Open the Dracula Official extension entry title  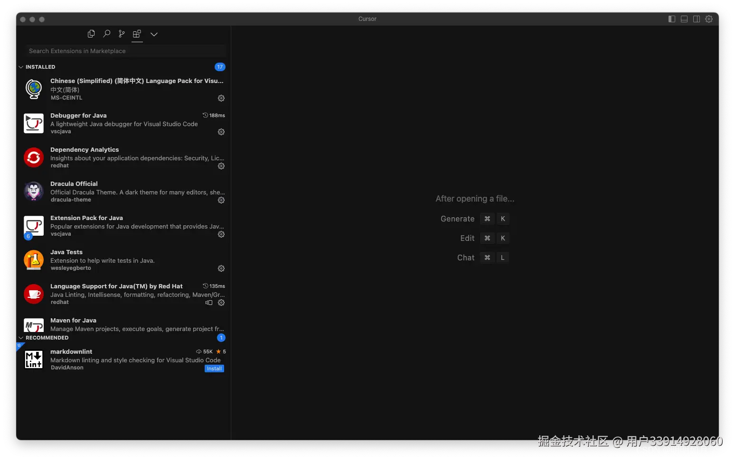(x=74, y=184)
